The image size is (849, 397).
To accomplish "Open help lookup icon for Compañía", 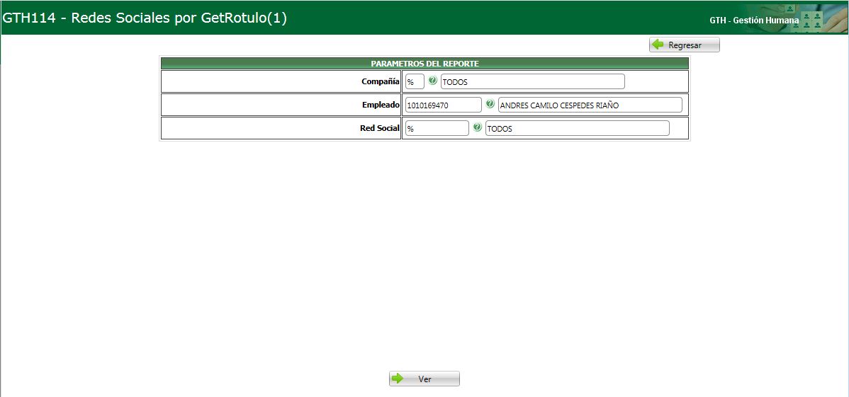I will click(x=432, y=81).
